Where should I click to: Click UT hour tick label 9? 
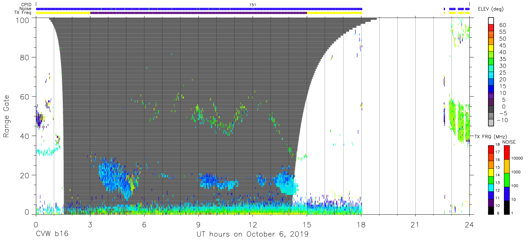[198, 225]
